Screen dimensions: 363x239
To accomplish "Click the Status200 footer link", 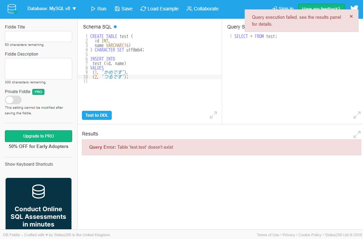I will [337, 235].
